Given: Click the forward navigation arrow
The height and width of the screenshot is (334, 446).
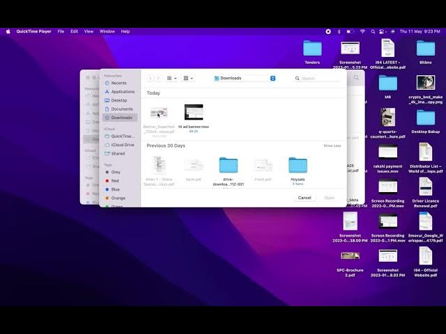Looking at the screenshot, I should 158,78.
